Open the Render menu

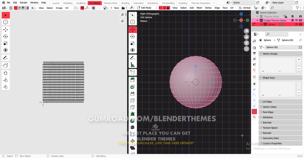tap(24, 3)
